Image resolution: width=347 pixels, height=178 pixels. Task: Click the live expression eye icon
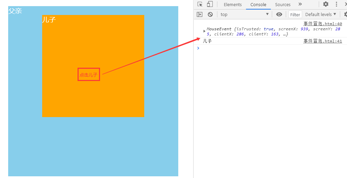[279, 14]
